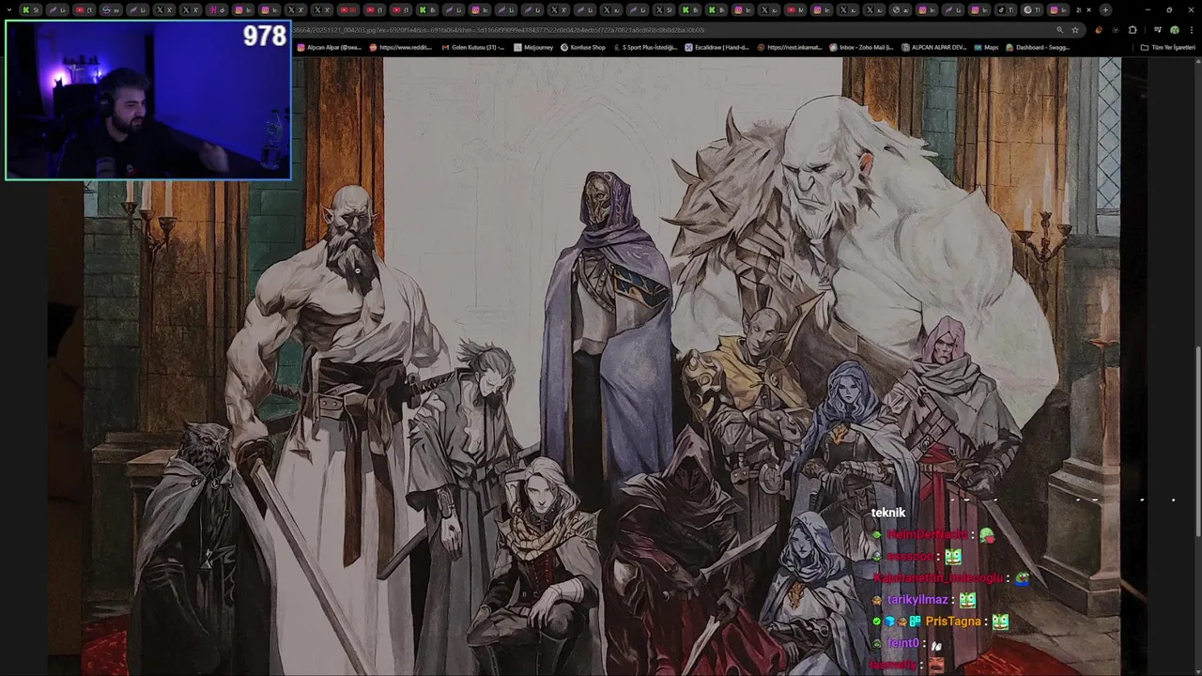Open the next.inkarnat bookmark
Image resolution: width=1202 pixels, height=676 pixels.
click(790, 47)
